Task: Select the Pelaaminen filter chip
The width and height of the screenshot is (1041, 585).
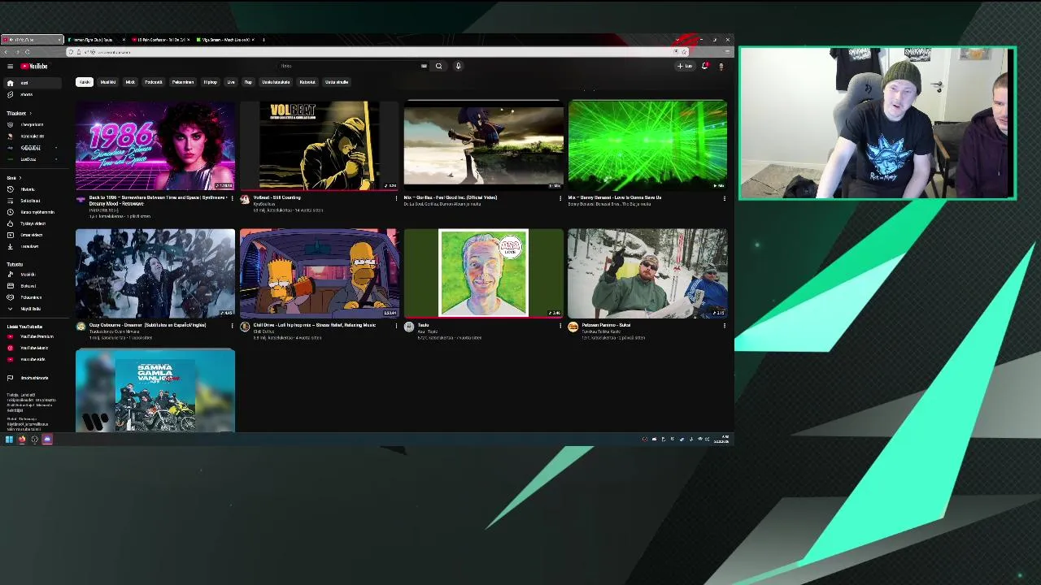Action: 183,82
